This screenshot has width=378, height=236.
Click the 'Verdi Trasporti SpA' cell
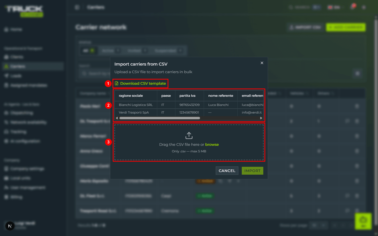[x=136, y=112]
